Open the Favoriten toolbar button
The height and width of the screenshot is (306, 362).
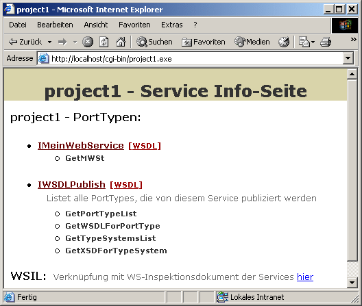[x=203, y=42]
